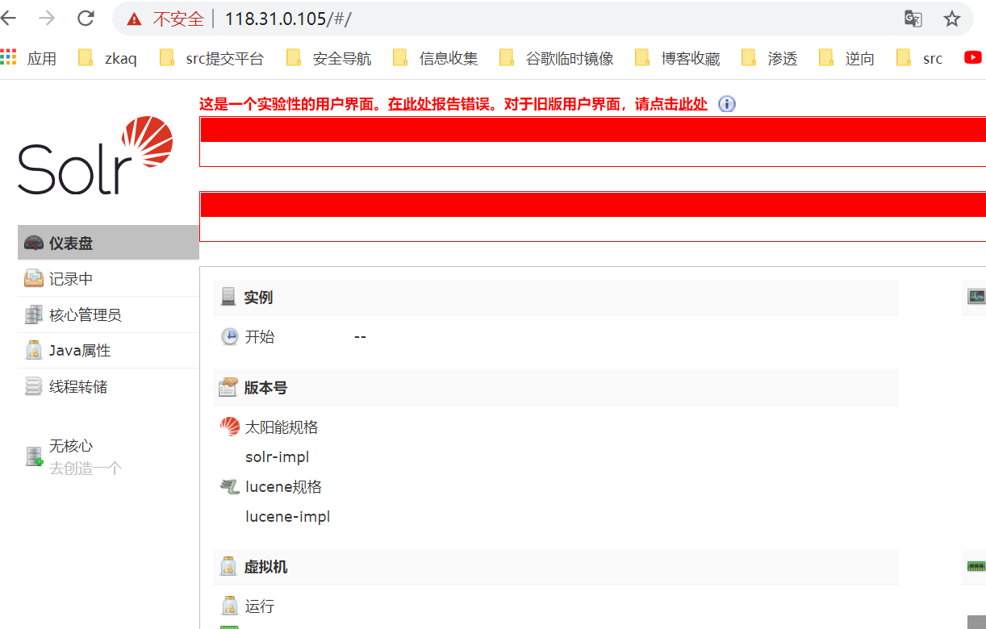Open the 渗透 bookmarks folder
986x629 pixels.
pos(782,57)
